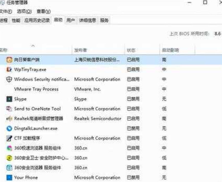Click the Windows Security shield icon
Screen dimensions: 222x182
coord(9,79)
